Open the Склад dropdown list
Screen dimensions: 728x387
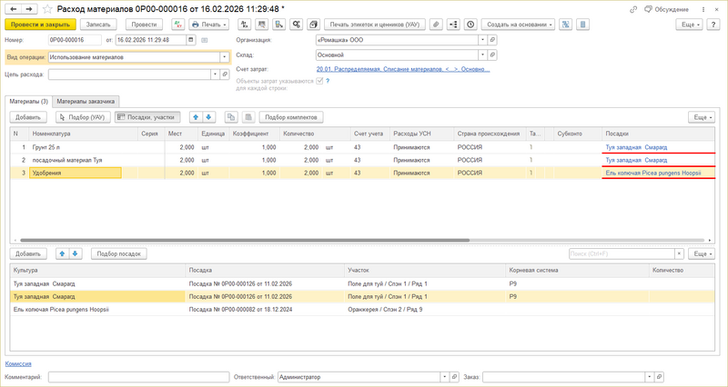point(480,54)
